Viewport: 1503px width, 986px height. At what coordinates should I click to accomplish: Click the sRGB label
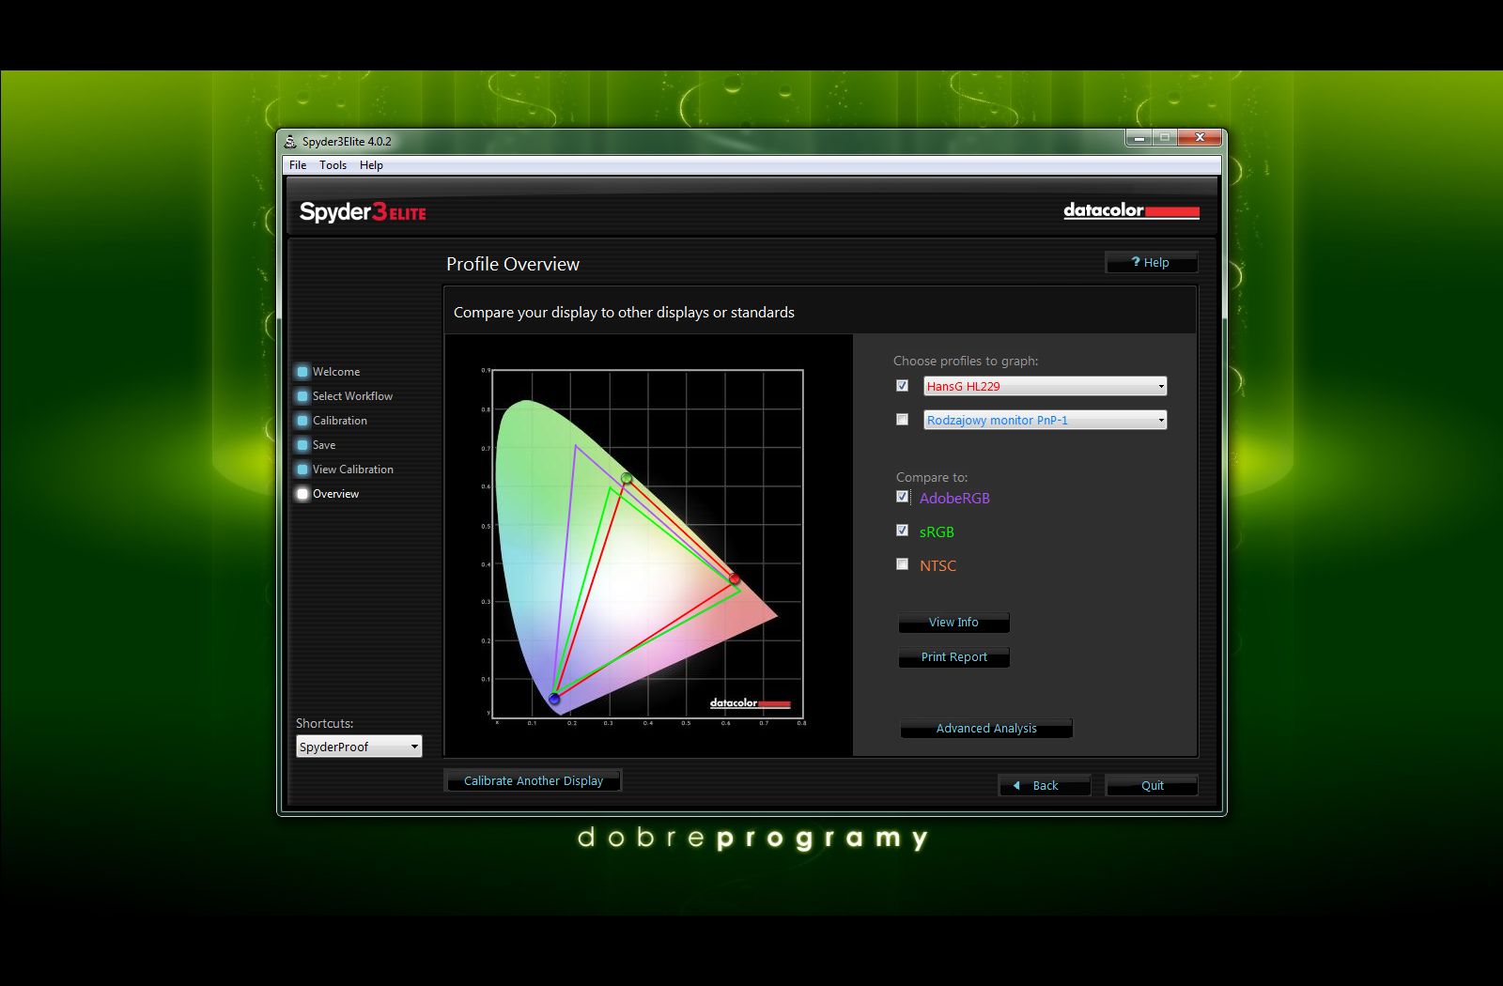937,532
